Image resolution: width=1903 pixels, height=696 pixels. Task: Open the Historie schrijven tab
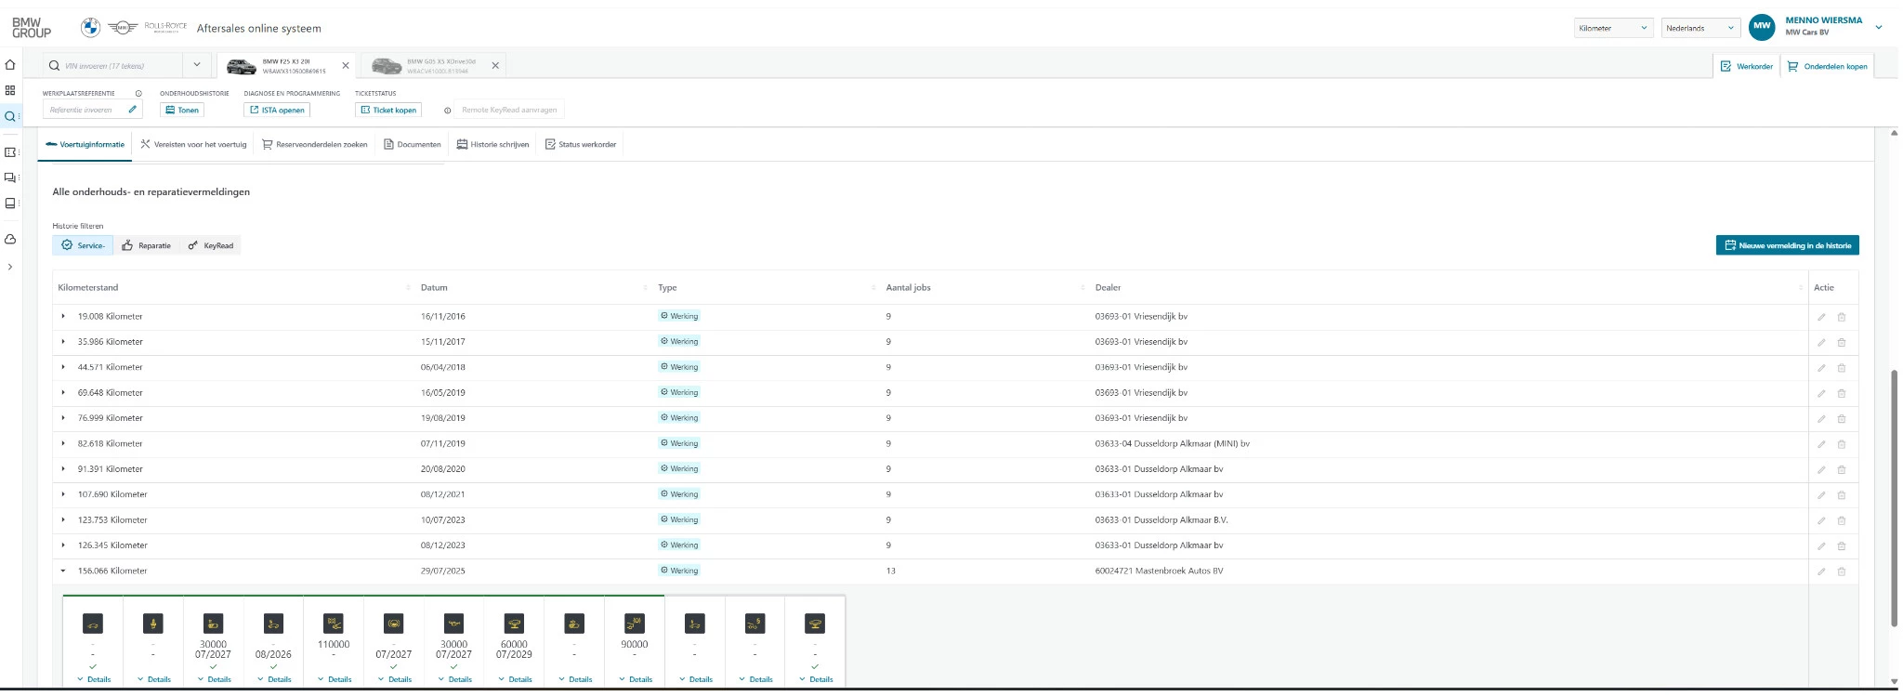point(492,144)
